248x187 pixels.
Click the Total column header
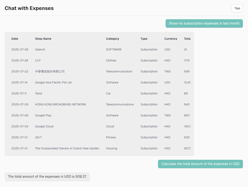coord(187,39)
